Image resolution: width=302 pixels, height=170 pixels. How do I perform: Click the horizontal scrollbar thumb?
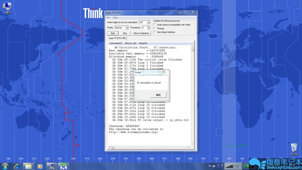pos(113,147)
